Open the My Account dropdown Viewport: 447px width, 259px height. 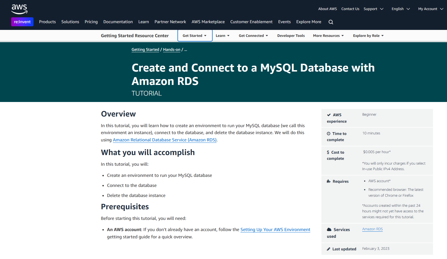click(x=431, y=9)
